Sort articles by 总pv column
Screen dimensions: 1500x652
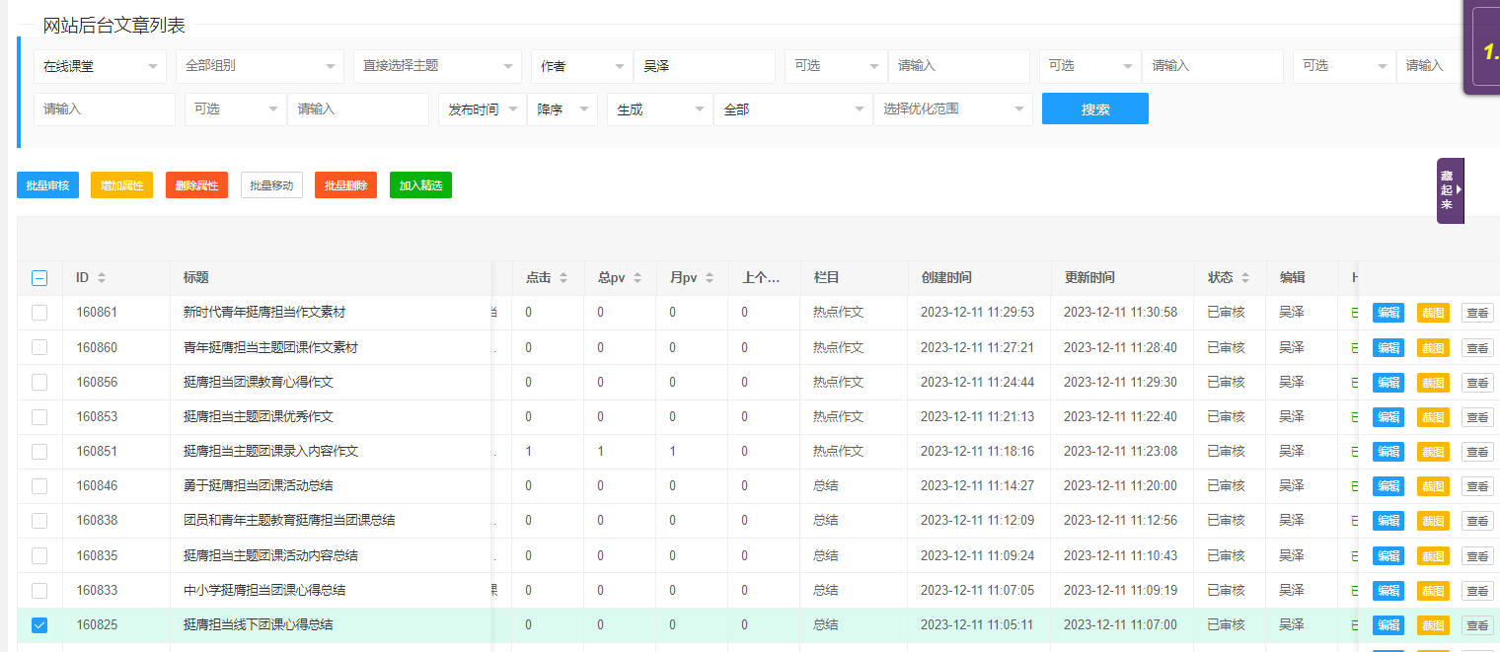pyautogui.click(x=637, y=278)
